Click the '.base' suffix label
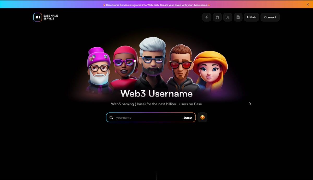313x180 pixels. point(187,118)
